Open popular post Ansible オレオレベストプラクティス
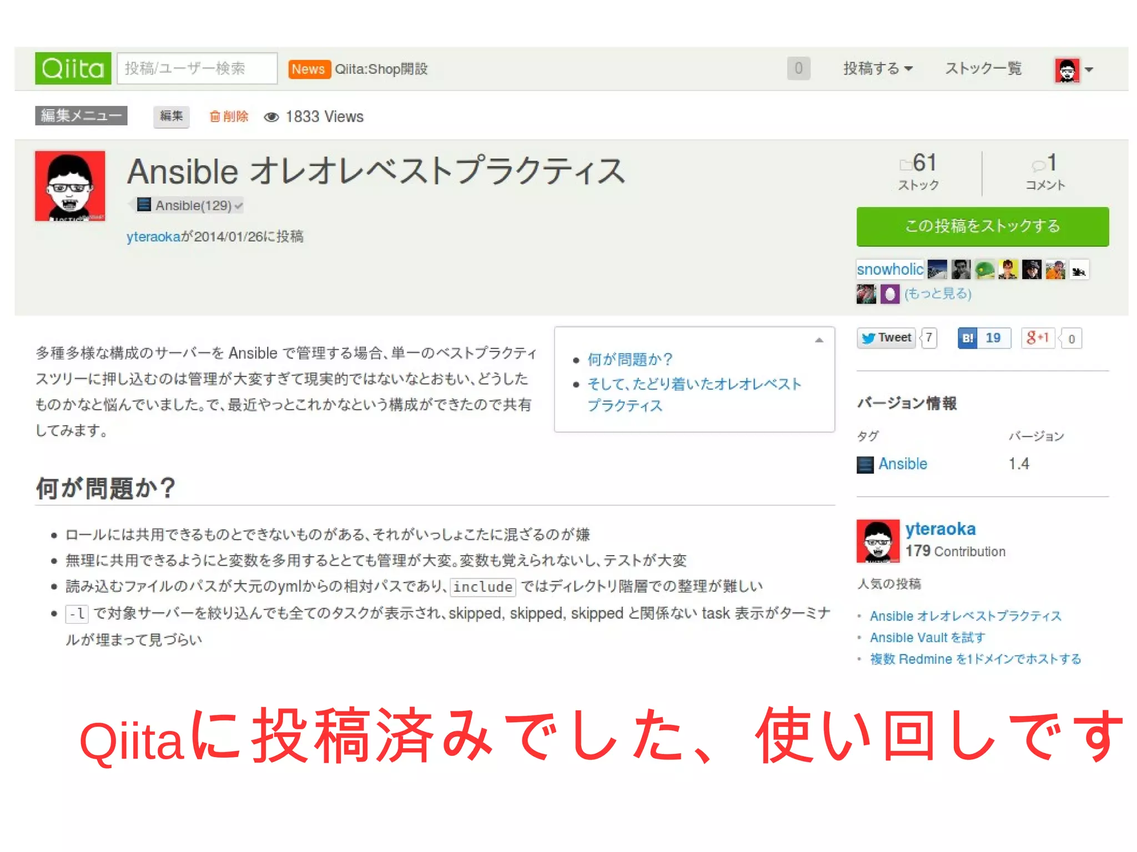This screenshot has height=852, width=1137. tap(965, 616)
